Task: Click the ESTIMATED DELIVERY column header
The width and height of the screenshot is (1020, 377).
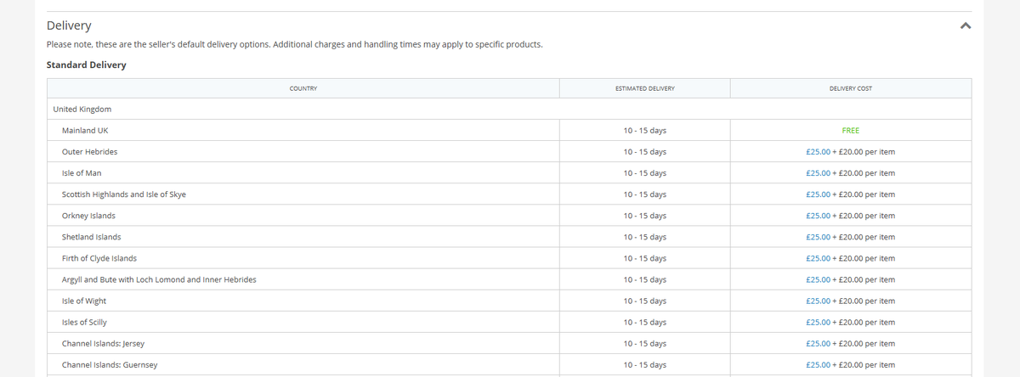Action: click(644, 88)
